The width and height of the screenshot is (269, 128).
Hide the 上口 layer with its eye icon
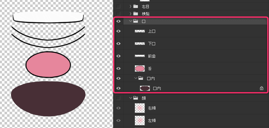click(118, 31)
